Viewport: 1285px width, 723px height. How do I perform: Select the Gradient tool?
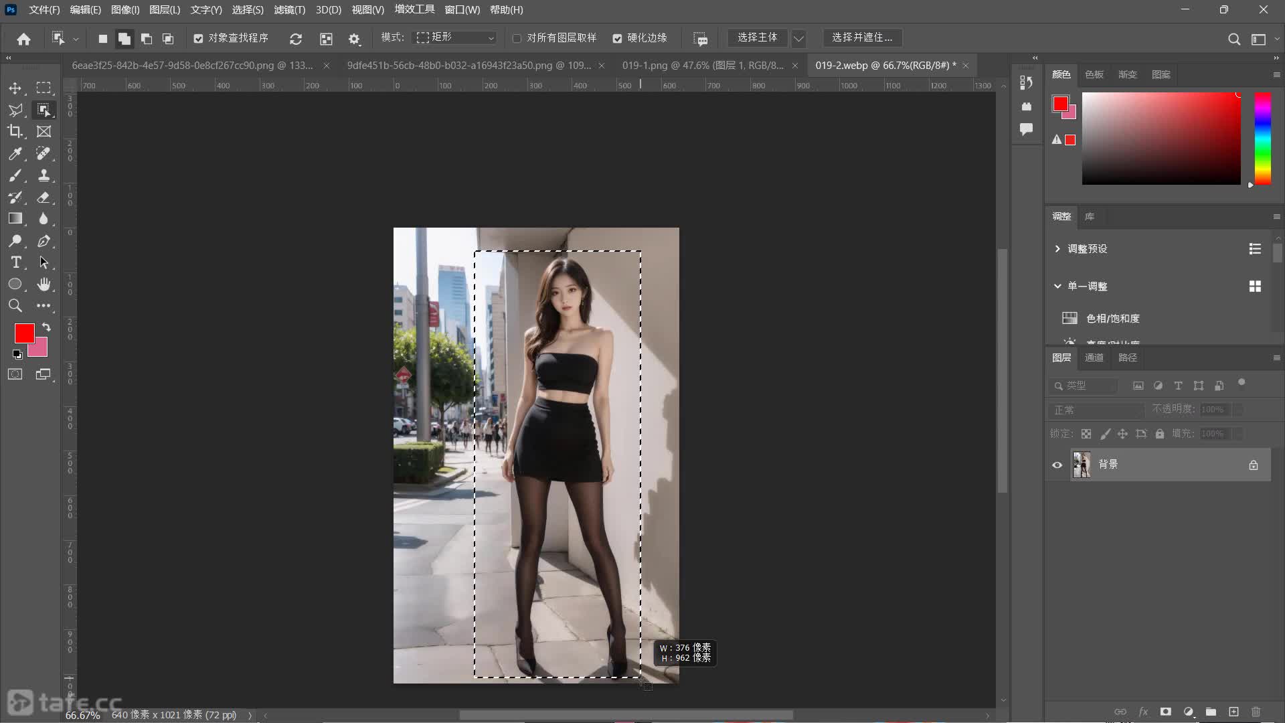pyautogui.click(x=15, y=219)
